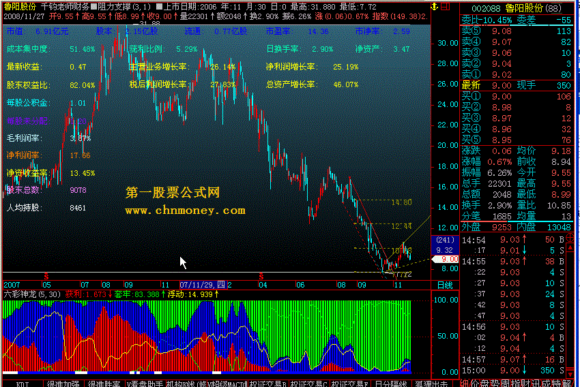Click the red S marker near 05 on timeline
Screen dimensions: 580x387
pyautogui.click(x=46, y=276)
